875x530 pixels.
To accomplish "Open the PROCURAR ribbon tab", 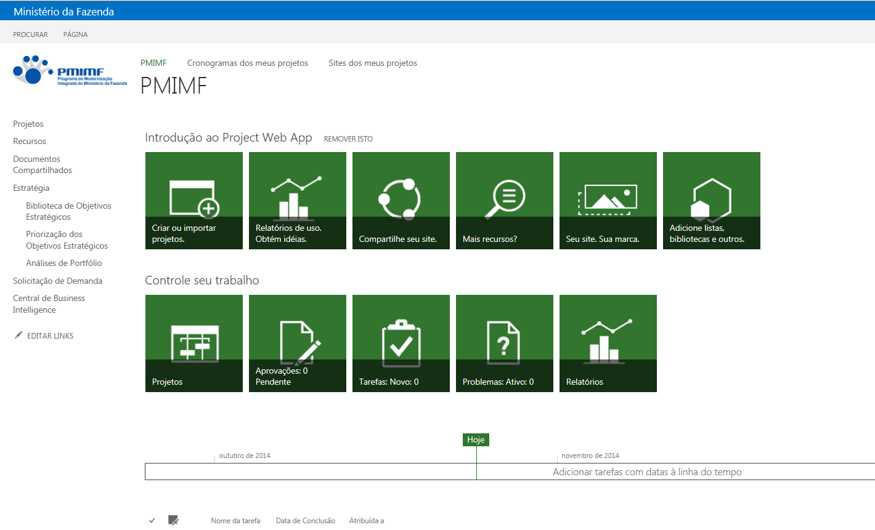I will (30, 34).
